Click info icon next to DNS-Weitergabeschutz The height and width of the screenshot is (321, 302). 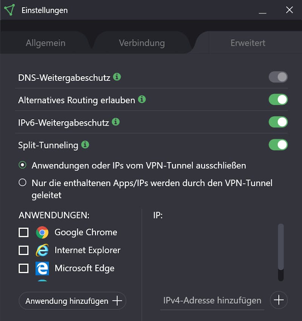117,77
